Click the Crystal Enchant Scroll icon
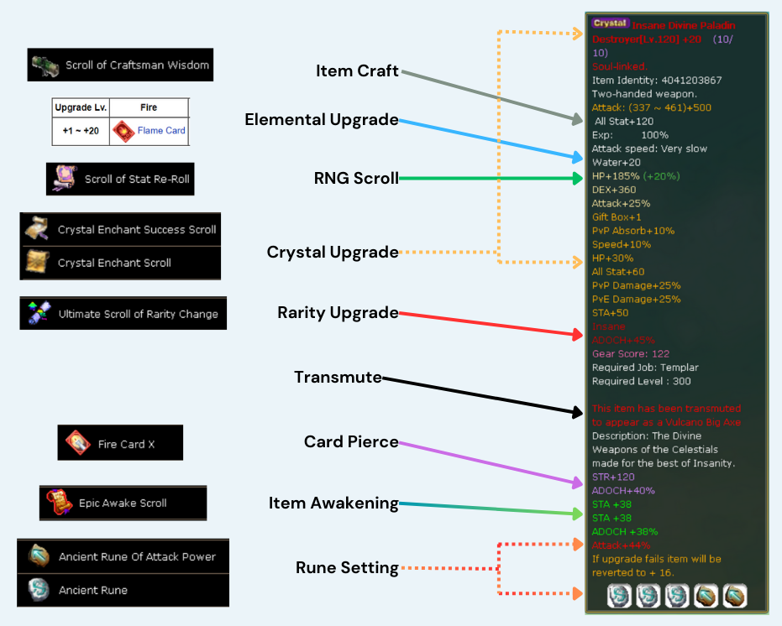Screen dimensions: 782x626 tap(38, 263)
